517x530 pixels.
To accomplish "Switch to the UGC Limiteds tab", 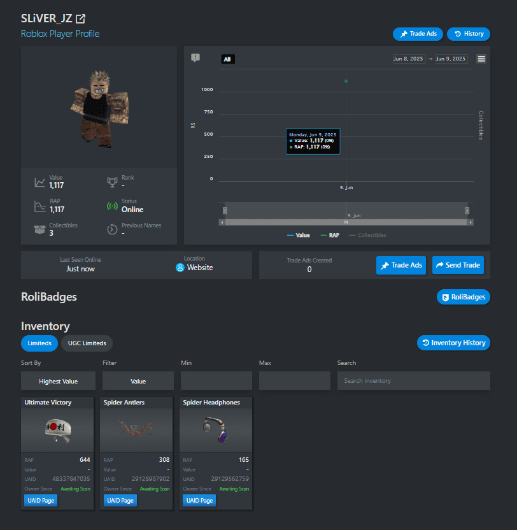I will click(87, 343).
